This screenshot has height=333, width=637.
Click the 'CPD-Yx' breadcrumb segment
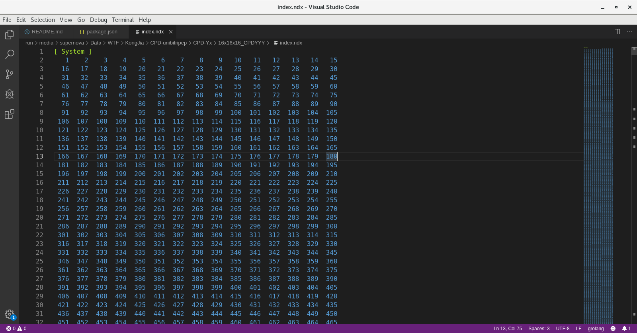(x=202, y=43)
